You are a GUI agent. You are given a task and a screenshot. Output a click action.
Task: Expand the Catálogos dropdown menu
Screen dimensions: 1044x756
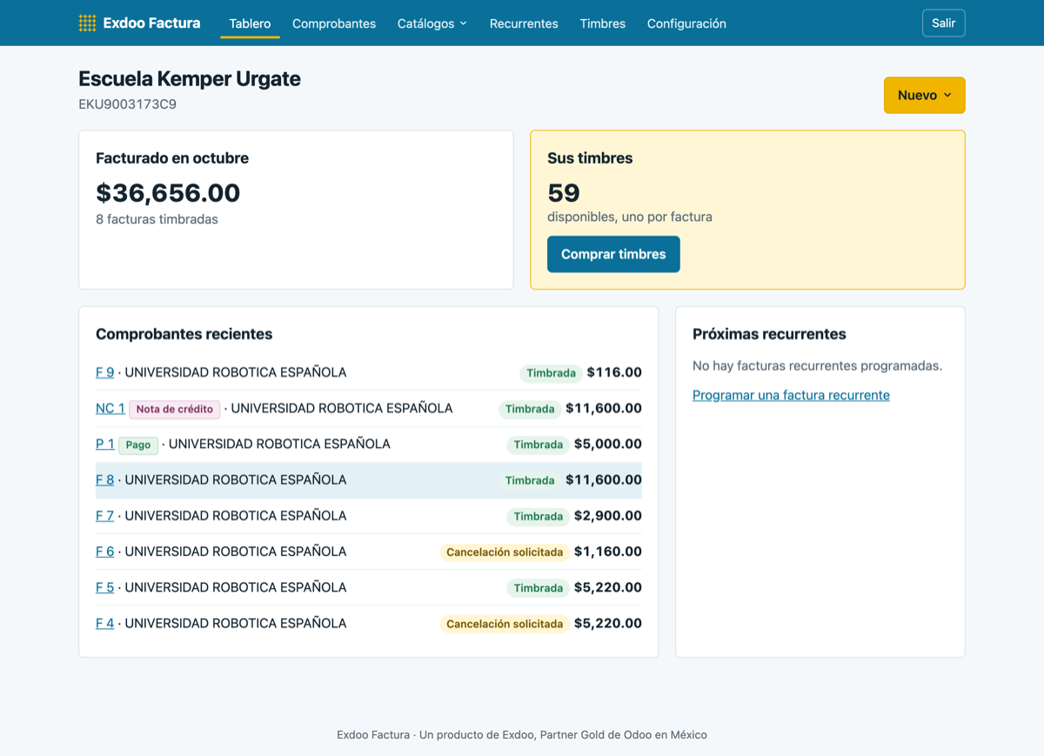pos(432,23)
